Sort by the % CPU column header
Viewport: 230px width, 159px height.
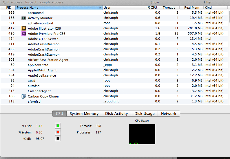pyautogui.click(x=154, y=8)
